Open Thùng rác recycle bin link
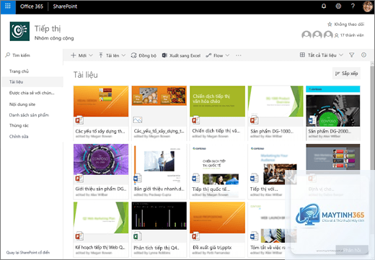 (19, 125)
